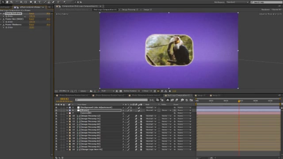Select the Zoom magnifier tool

coord(11,2)
